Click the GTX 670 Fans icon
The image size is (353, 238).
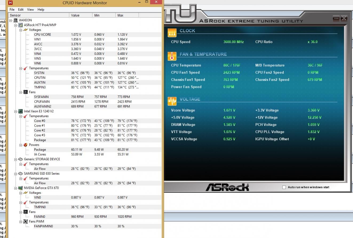click(x=26, y=212)
